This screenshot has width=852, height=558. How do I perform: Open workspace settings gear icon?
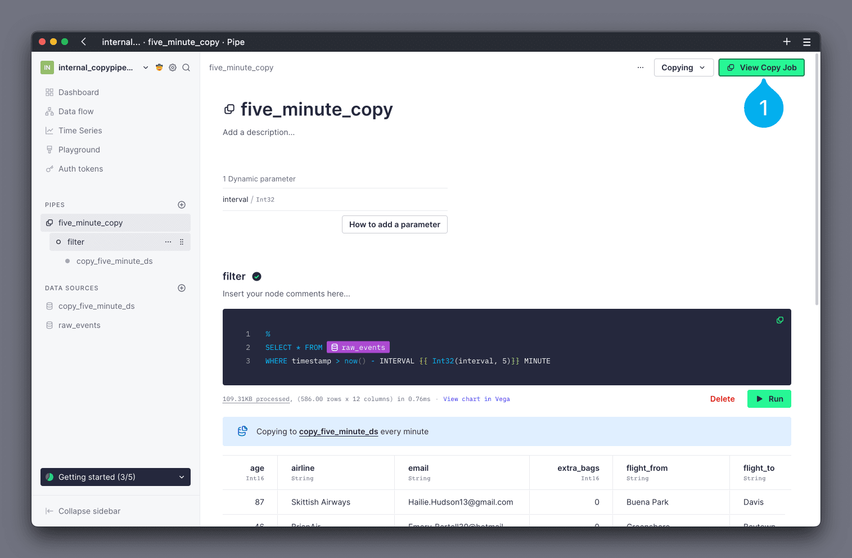coord(173,67)
